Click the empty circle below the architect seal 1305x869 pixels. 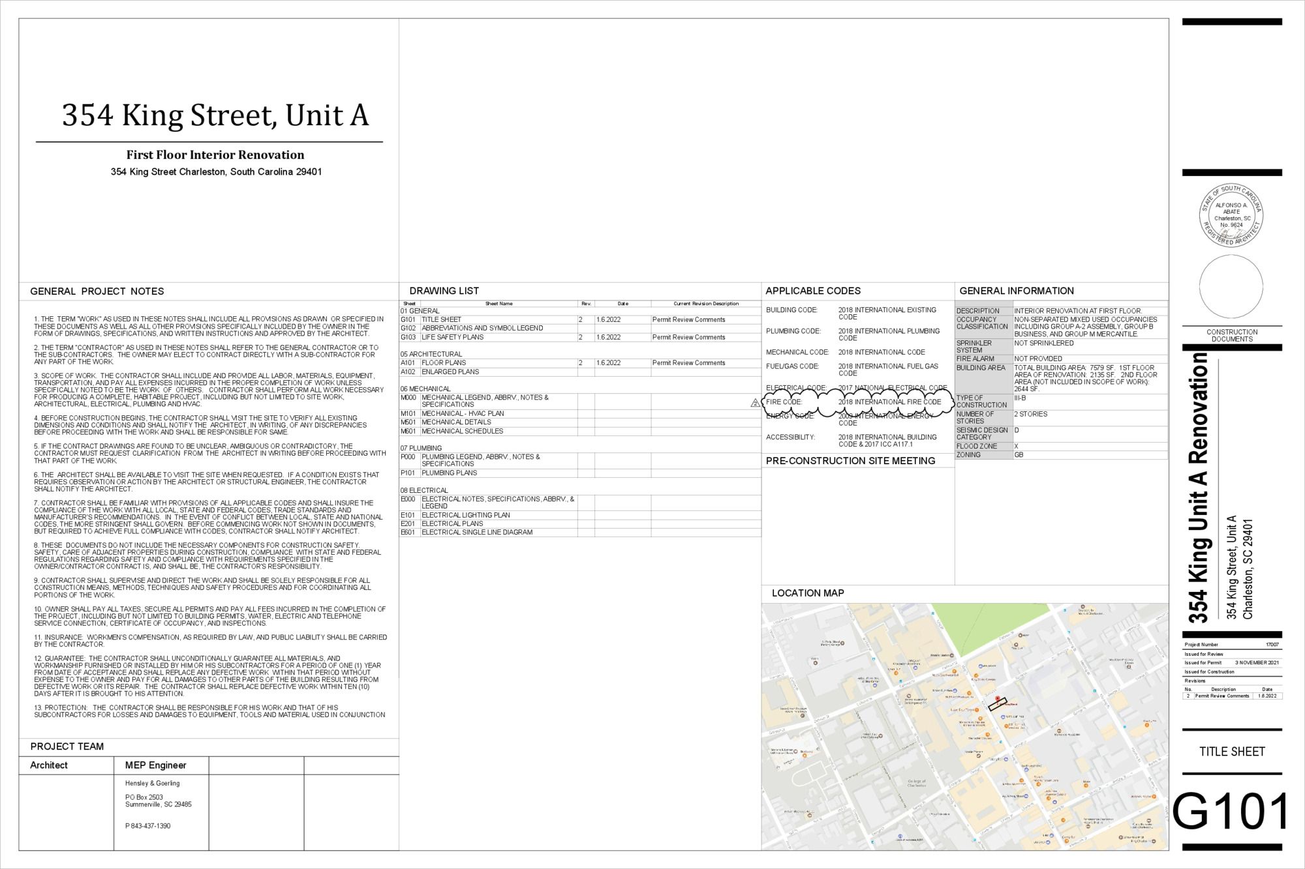point(1231,287)
